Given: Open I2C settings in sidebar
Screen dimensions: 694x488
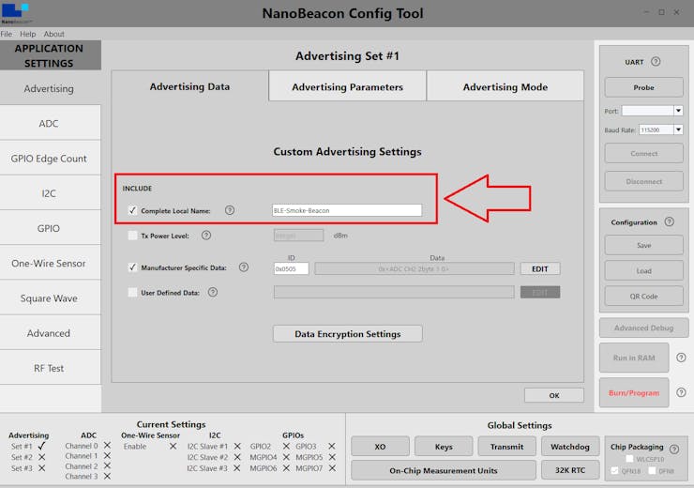Looking at the screenshot, I should [x=50, y=193].
